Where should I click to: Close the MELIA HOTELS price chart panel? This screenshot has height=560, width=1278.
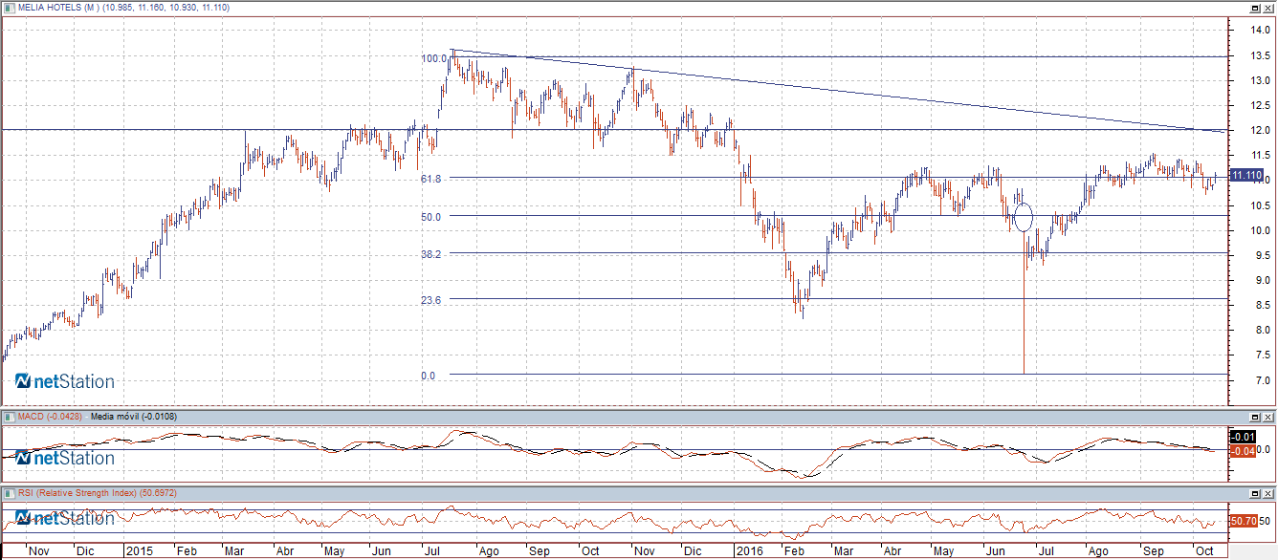[1268, 7]
